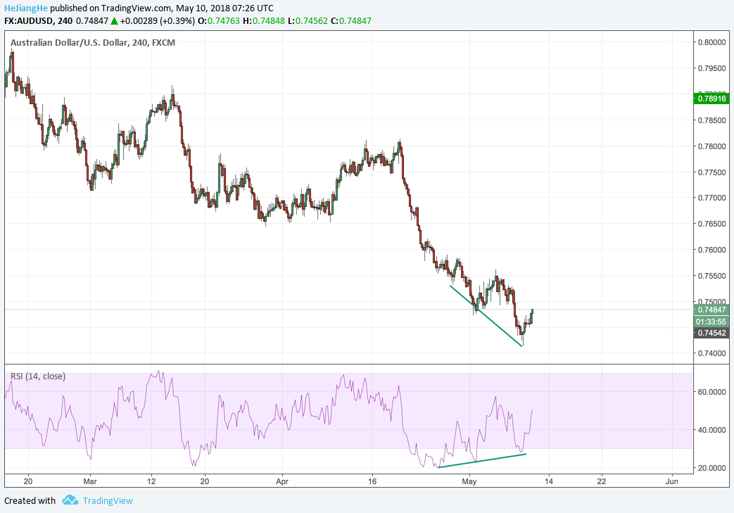Click the countdown timer 01:33:55
The height and width of the screenshot is (513, 734).
click(711, 322)
